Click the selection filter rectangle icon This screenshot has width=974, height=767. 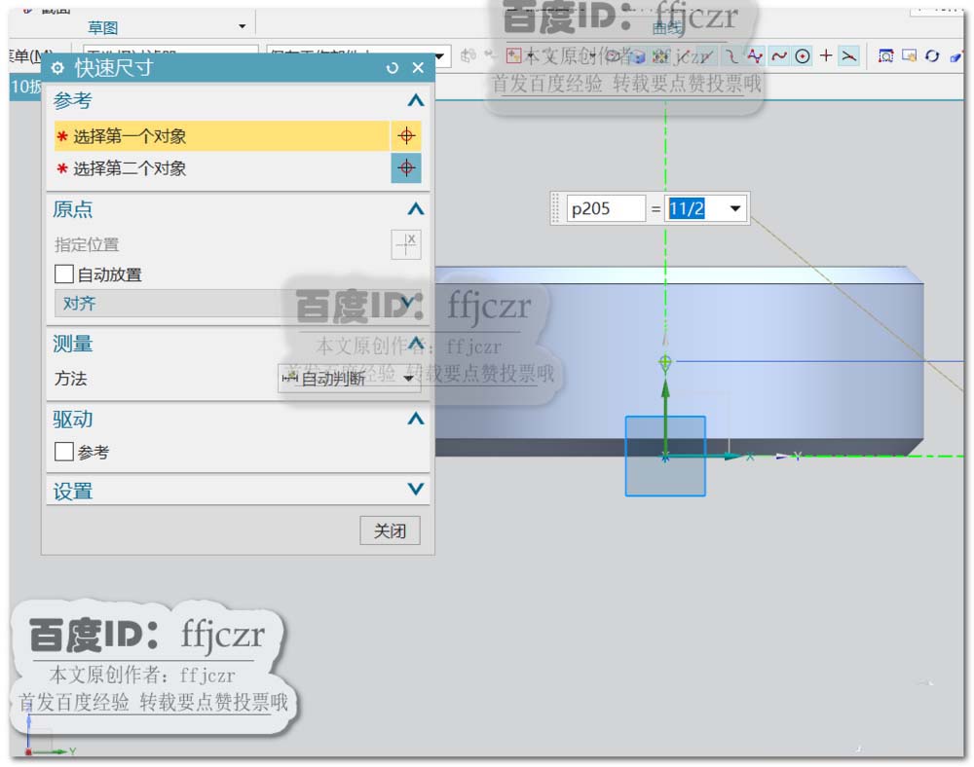[513, 56]
